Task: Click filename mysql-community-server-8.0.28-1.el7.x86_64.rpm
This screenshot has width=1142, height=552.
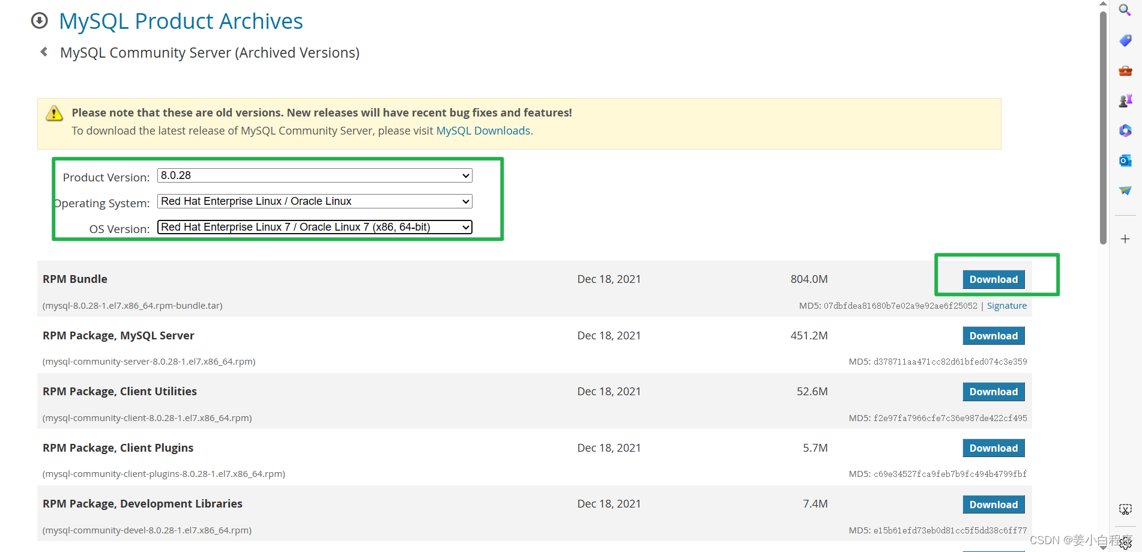Action: click(x=149, y=362)
